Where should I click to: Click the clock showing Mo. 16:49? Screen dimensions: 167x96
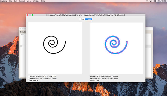click(162, 1)
